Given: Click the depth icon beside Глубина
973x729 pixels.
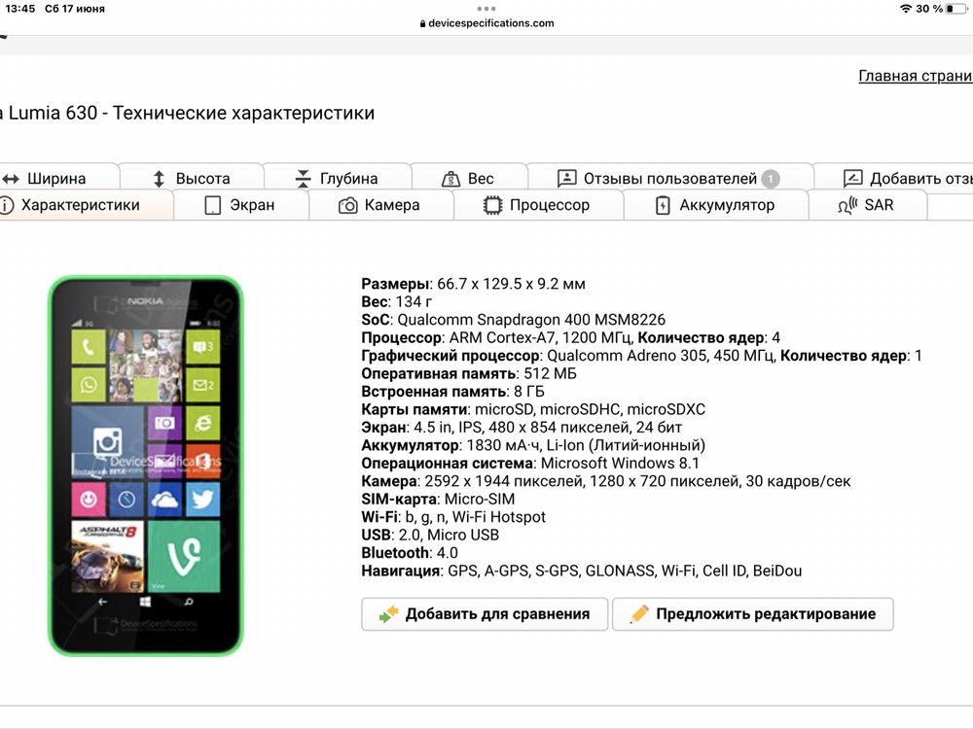Looking at the screenshot, I should (303, 179).
